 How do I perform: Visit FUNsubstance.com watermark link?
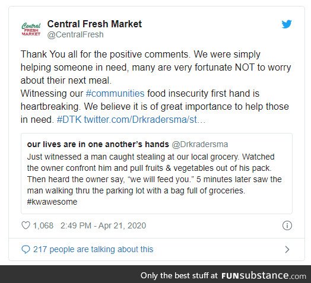click(264, 275)
